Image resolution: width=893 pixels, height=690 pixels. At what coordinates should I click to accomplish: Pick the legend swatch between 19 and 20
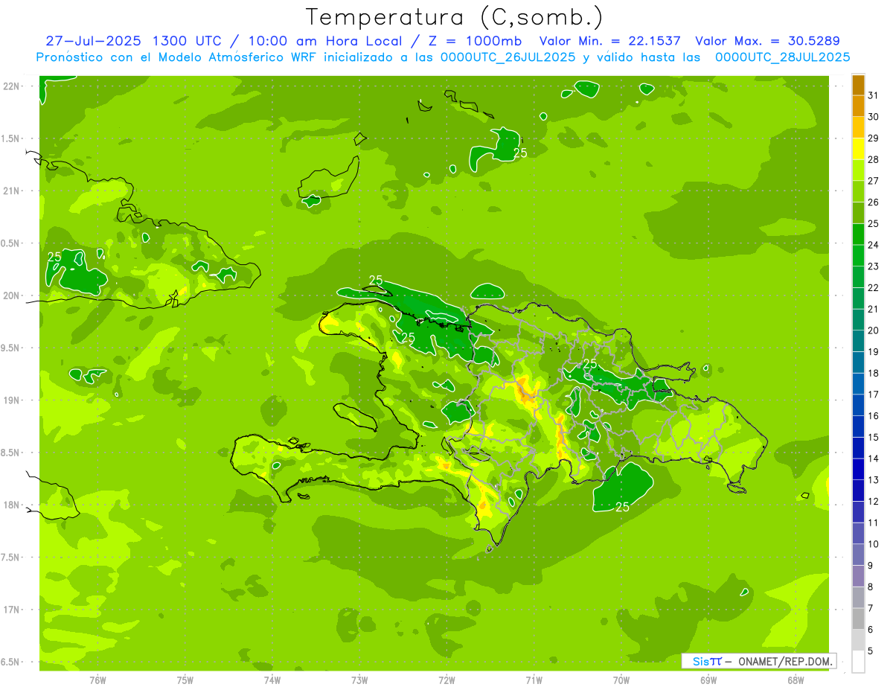858,342
